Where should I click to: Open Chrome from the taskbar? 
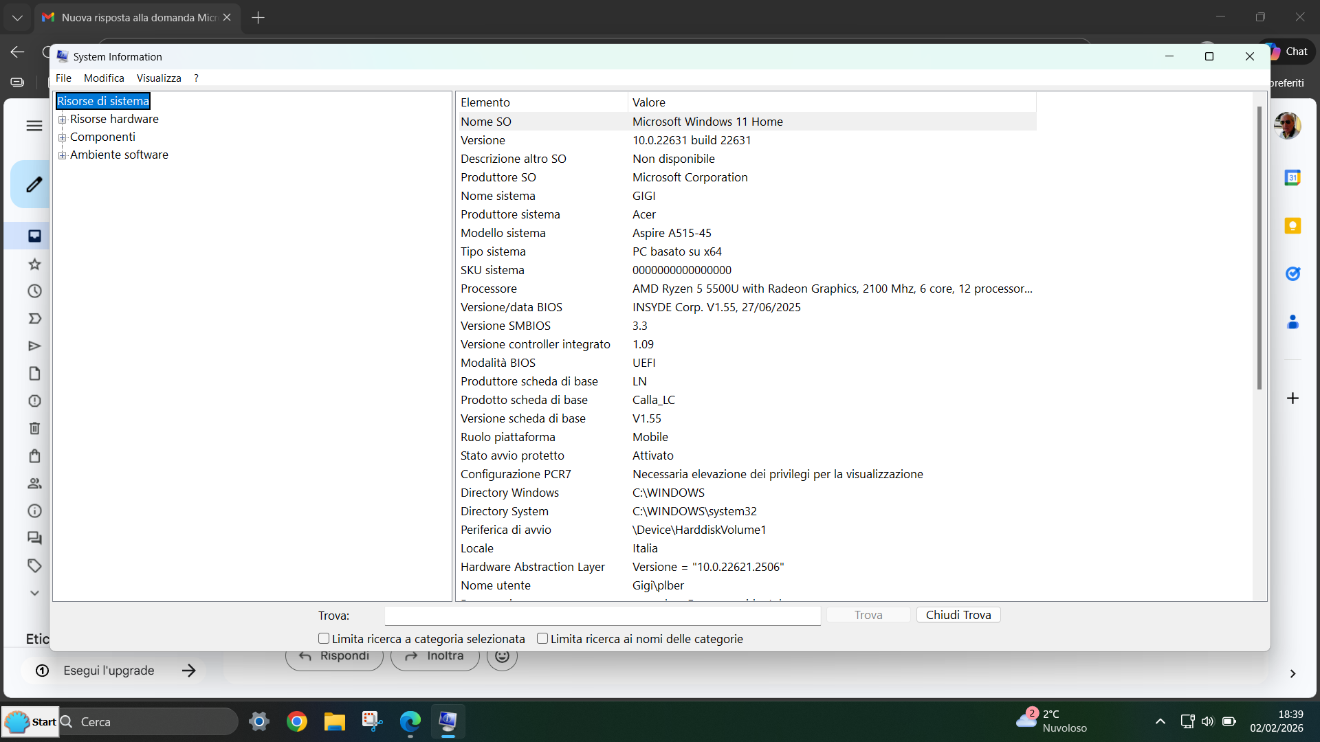(x=297, y=721)
